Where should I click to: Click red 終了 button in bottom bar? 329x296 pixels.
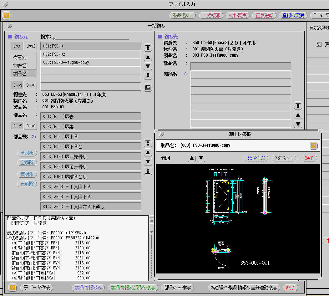(291, 287)
